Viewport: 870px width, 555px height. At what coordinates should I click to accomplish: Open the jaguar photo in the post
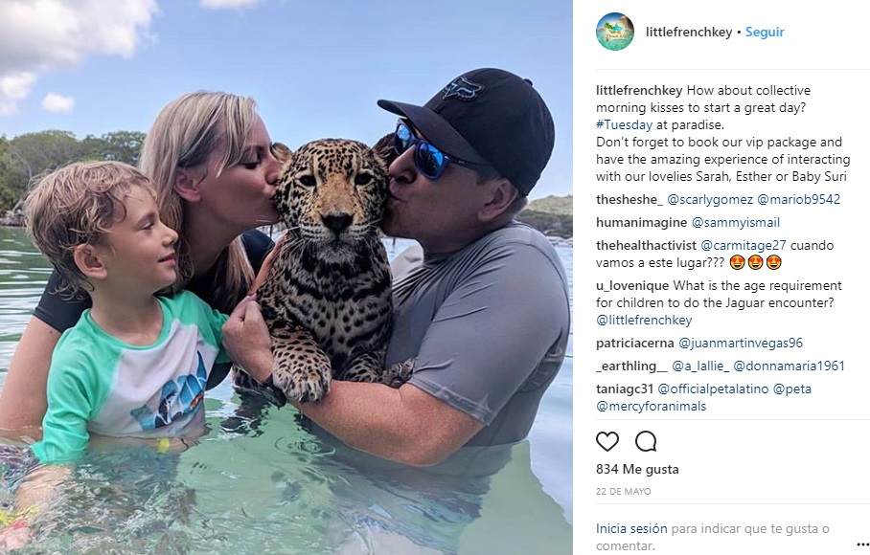point(286,277)
